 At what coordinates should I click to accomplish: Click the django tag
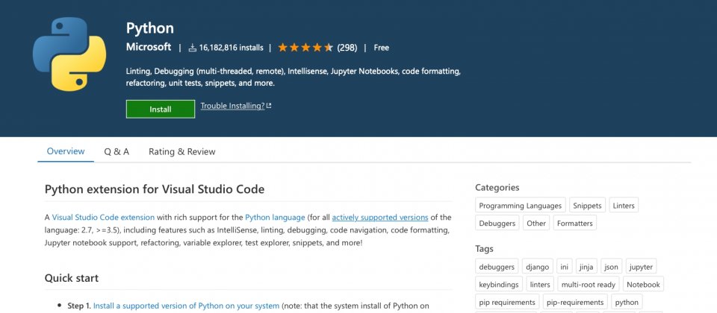click(x=538, y=267)
